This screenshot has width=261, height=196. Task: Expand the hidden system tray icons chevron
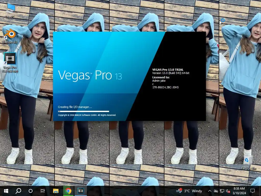click(210, 191)
